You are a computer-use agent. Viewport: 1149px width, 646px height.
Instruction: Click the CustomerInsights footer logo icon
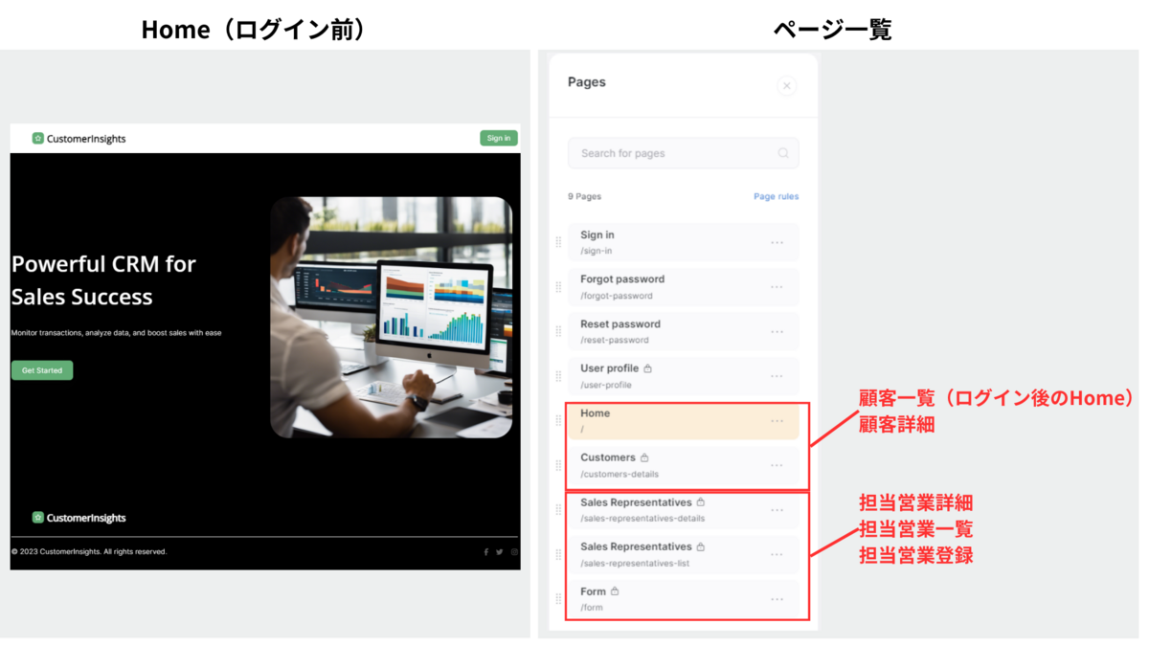tap(37, 517)
